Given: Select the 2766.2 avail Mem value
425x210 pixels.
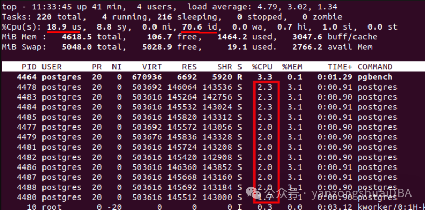Looking at the screenshot, I should pyautogui.click(x=307, y=47).
